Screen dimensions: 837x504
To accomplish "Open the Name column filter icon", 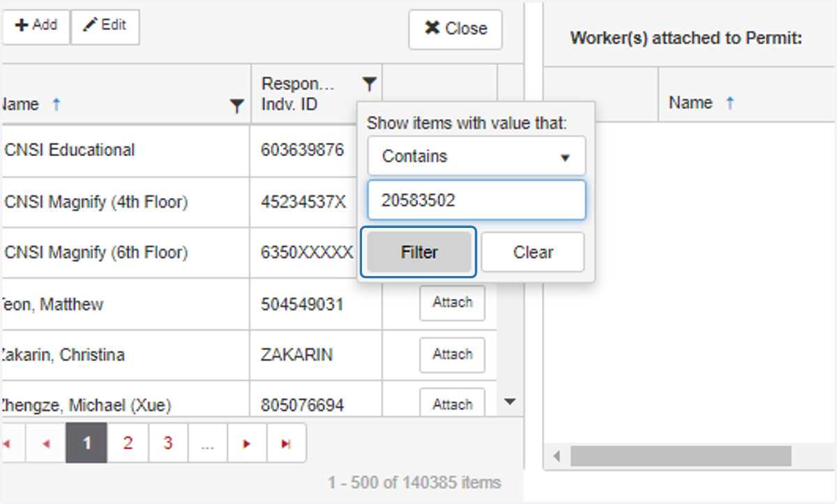I will (x=237, y=106).
